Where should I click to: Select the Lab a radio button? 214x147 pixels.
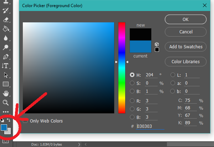tap(173, 83)
